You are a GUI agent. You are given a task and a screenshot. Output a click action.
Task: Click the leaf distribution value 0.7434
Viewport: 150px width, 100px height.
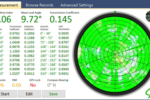[63, 60]
